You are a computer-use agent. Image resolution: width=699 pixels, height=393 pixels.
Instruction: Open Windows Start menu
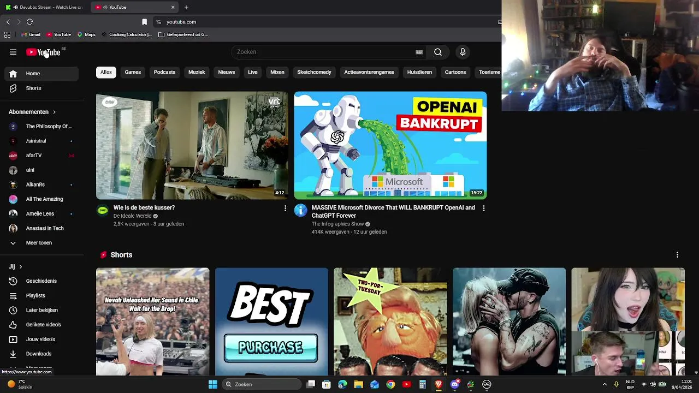coord(212,384)
